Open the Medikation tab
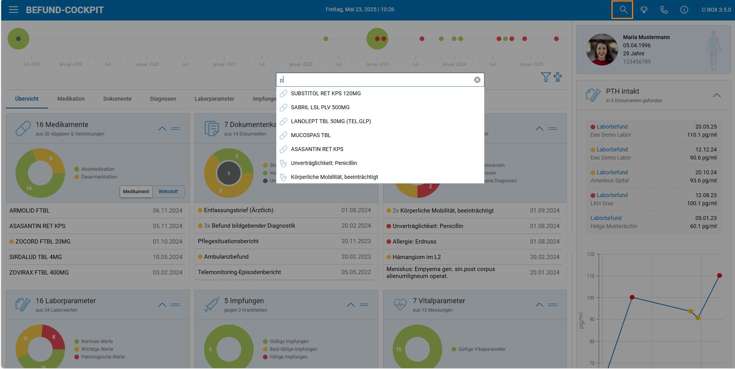Viewport: 735px width, 369px height. [x=71, y=99]
